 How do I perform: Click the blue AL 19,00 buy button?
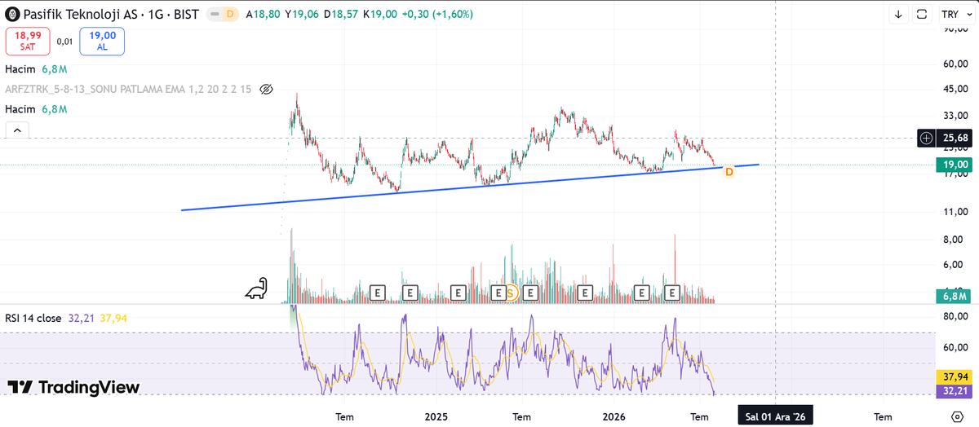point(102,41)
